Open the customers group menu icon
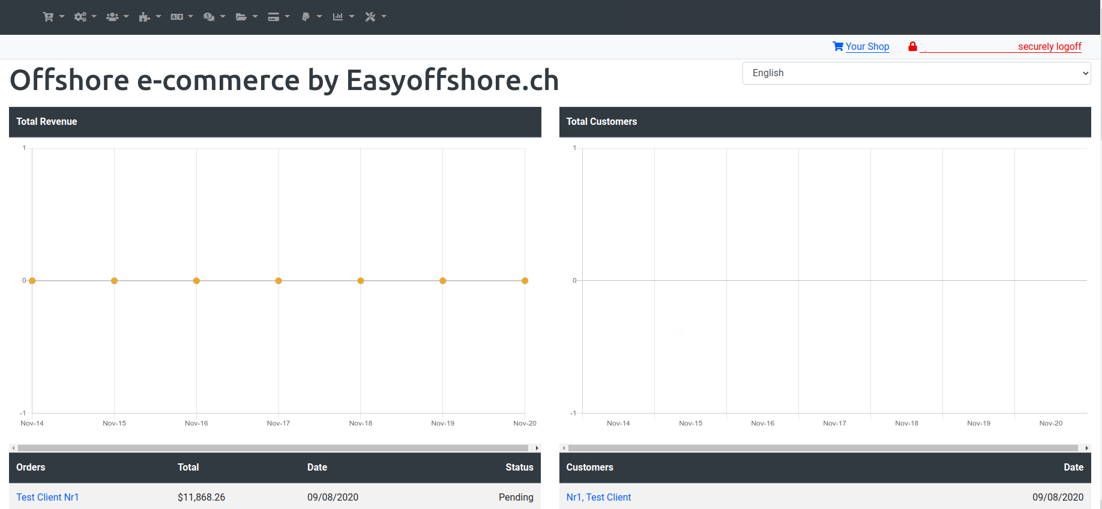The width and height of the screenshot is (1102, 509). coord(117,17)
